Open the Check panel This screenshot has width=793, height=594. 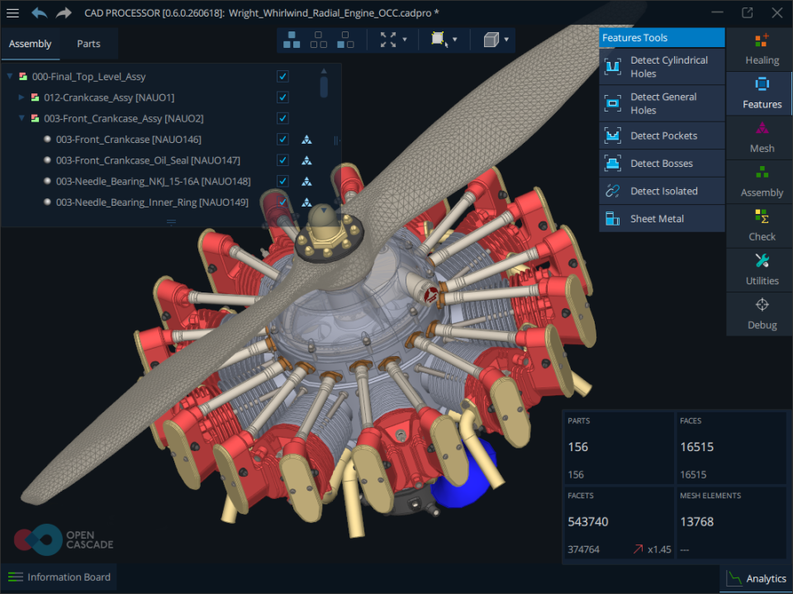click(761, 226)
